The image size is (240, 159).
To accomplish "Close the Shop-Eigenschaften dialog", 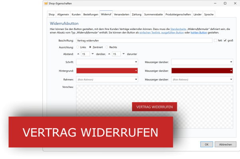I will [235, 3].
